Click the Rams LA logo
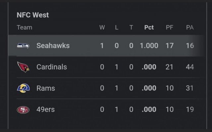 point(23,88)
